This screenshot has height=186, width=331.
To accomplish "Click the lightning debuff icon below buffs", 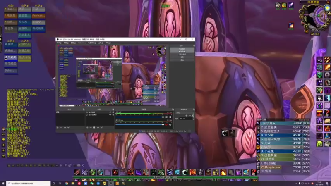I will click(291, 25).
